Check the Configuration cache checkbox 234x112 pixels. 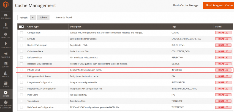(21, 33)
